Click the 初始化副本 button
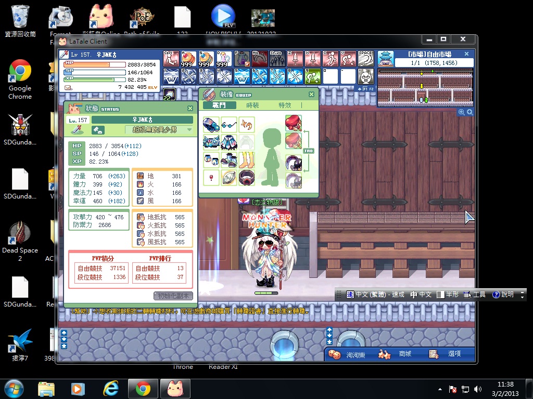Image resolution: width=533 pixels, height=399 pixels. point(173,296)
